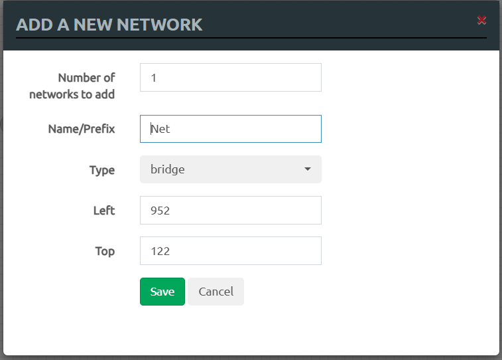The height and width of the screenshot is (360, 502).
Task: Close the Add a New Network dialog
Action: coord(481,20)
